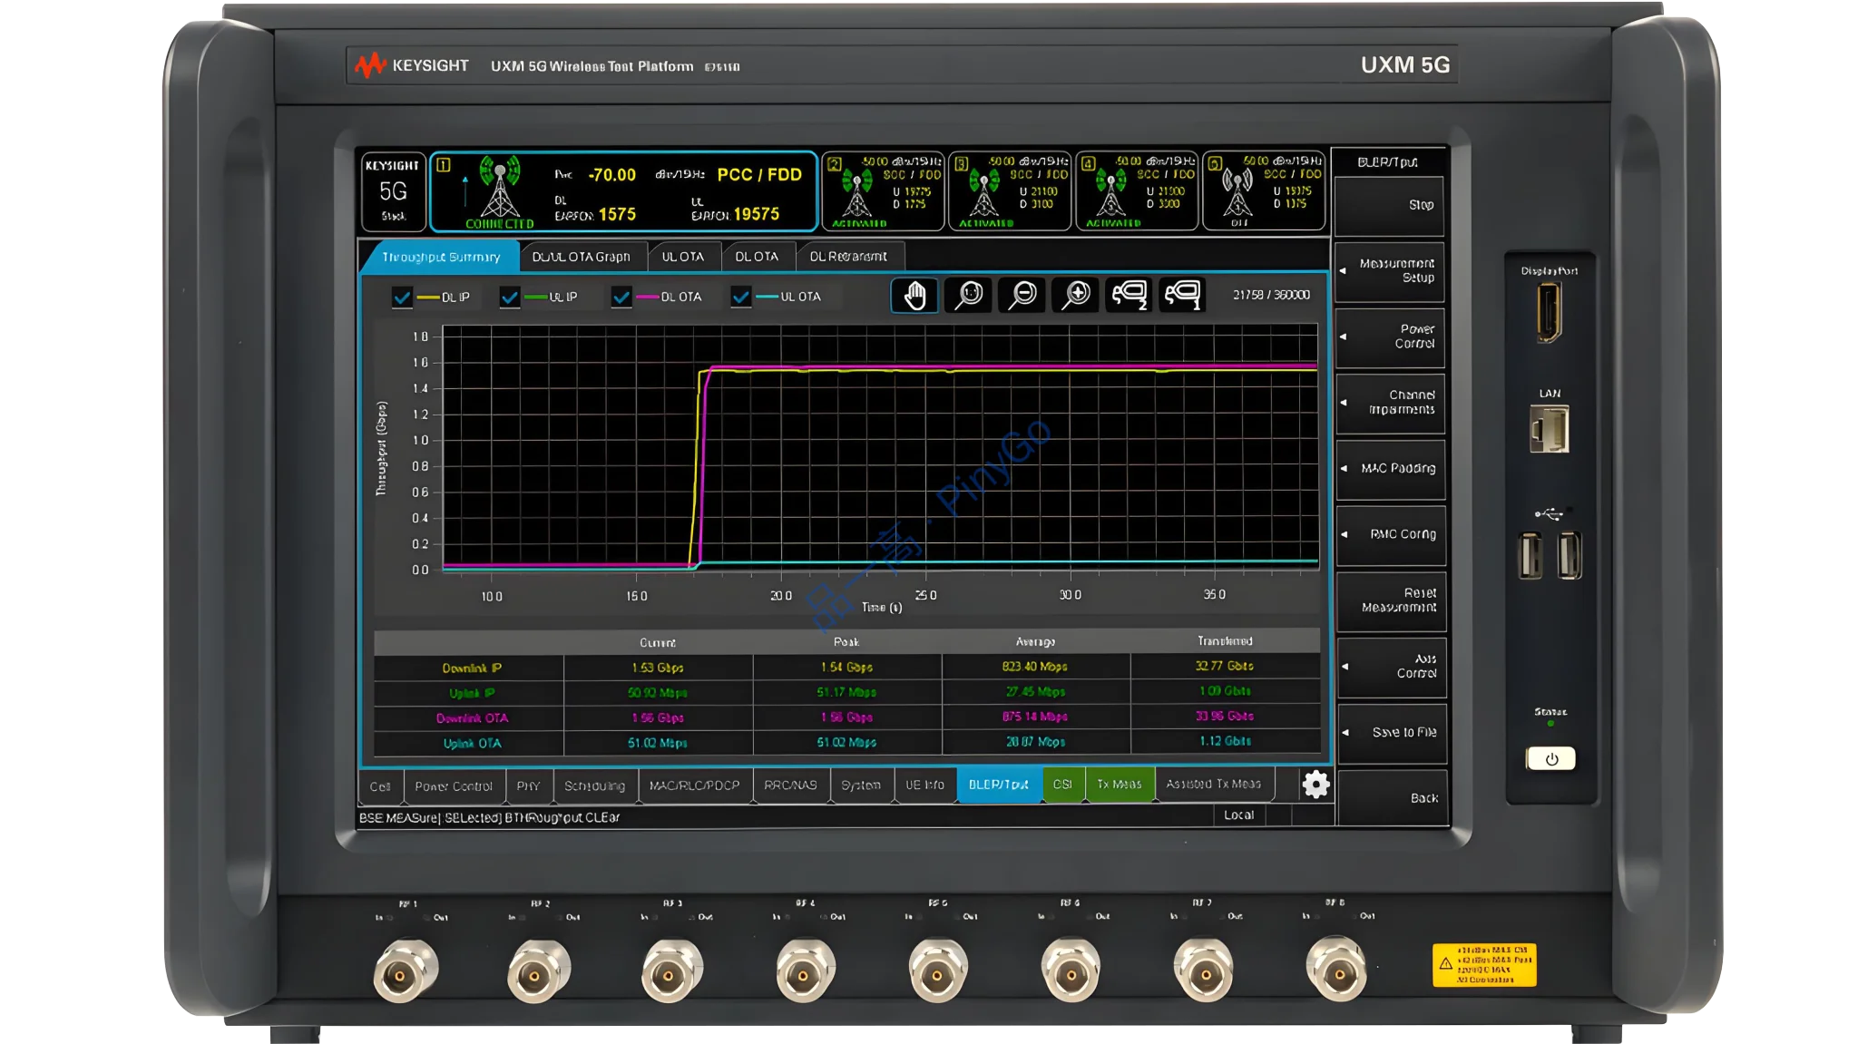Viewport: 1858px width, 1044px height.
Task: Uncheck the UL OTA trace checkbox
Action: [x=741, y=297]
